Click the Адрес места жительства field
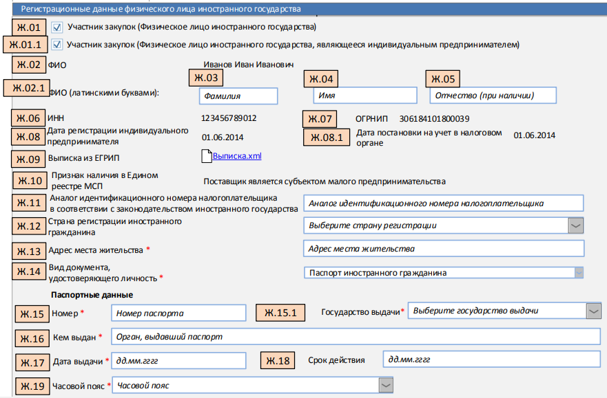 point(443,248)
